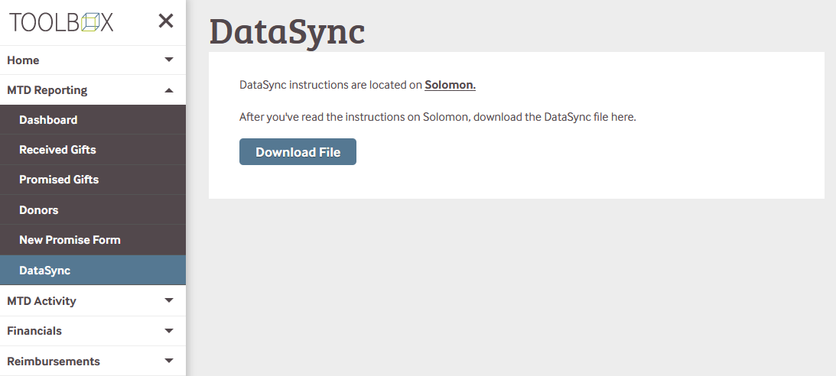The width and height of the screenshot is (836, 376).
Task: Select the DataSync sidebar item
Action: [44, 271]
